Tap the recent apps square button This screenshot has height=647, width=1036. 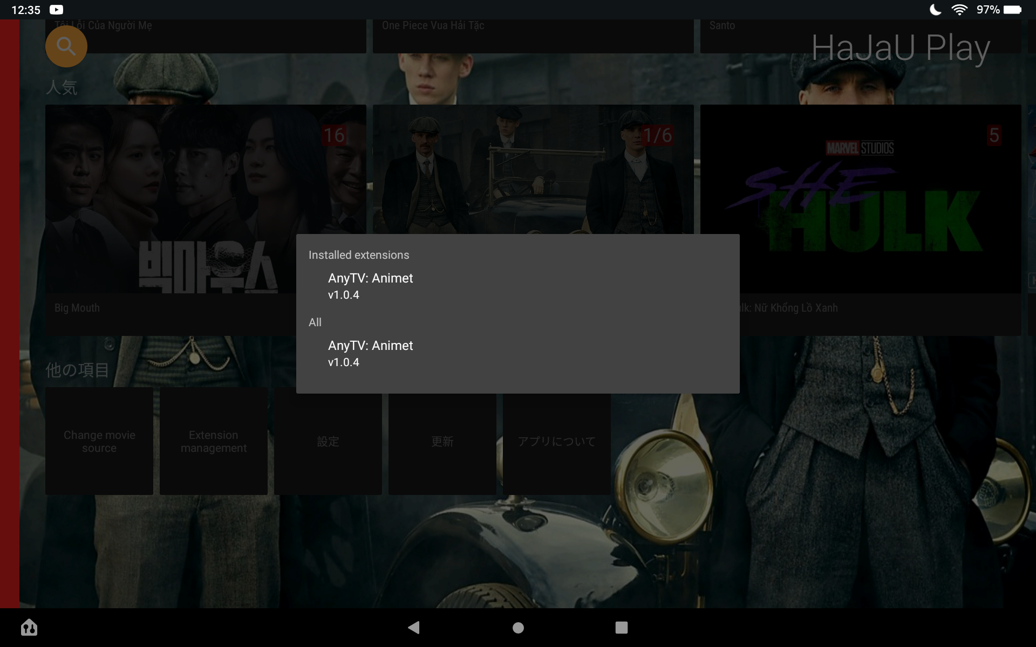coord(622,628)
